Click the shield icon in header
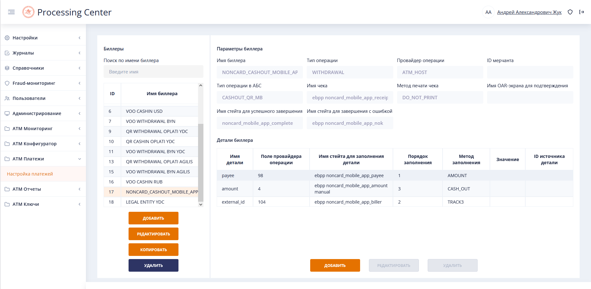The height and width of the screenshot is (289, 591). [x=570, y=12]
